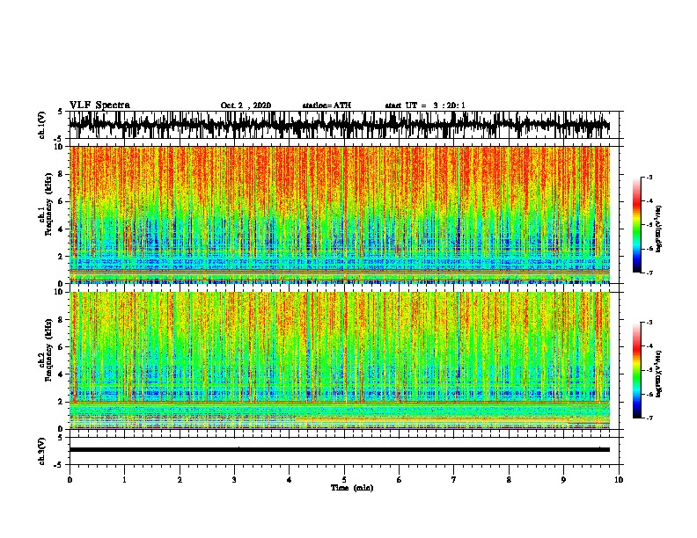Click the ch.2 colorbar log PSD label

pyautogui.click(x=658, y=374)
